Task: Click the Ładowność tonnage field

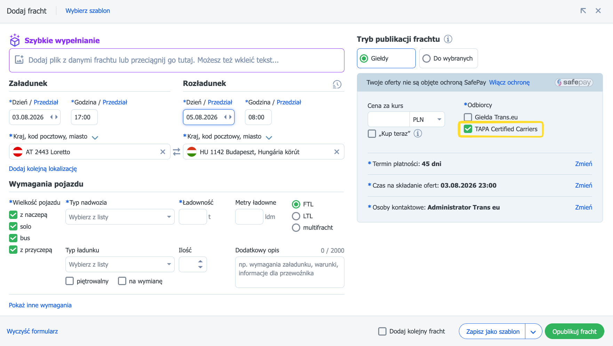Action: coord(193,217)
